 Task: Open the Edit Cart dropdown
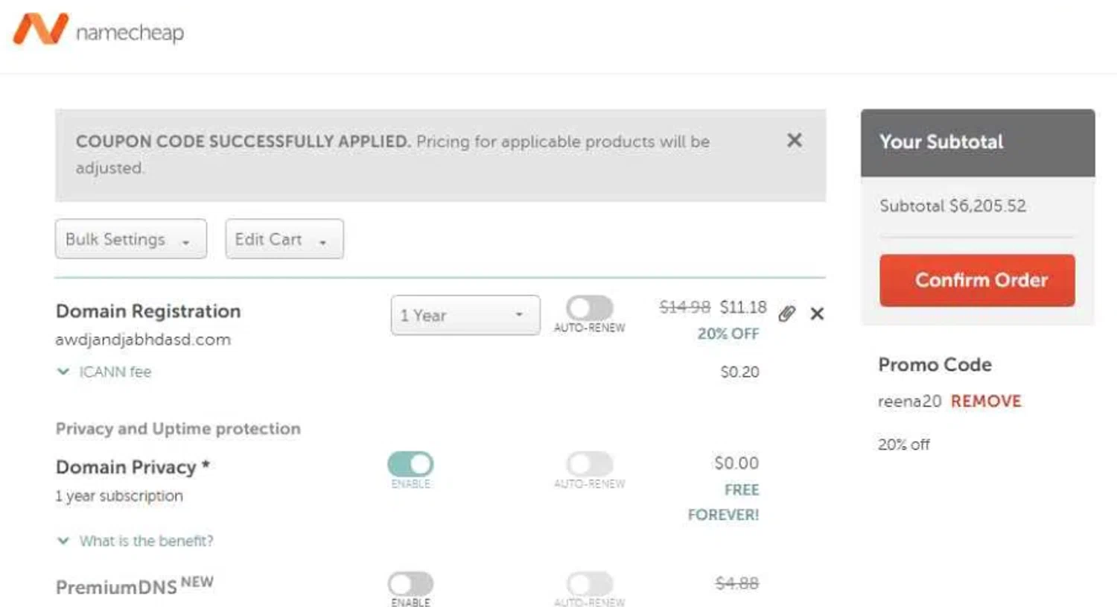[284, 239]
